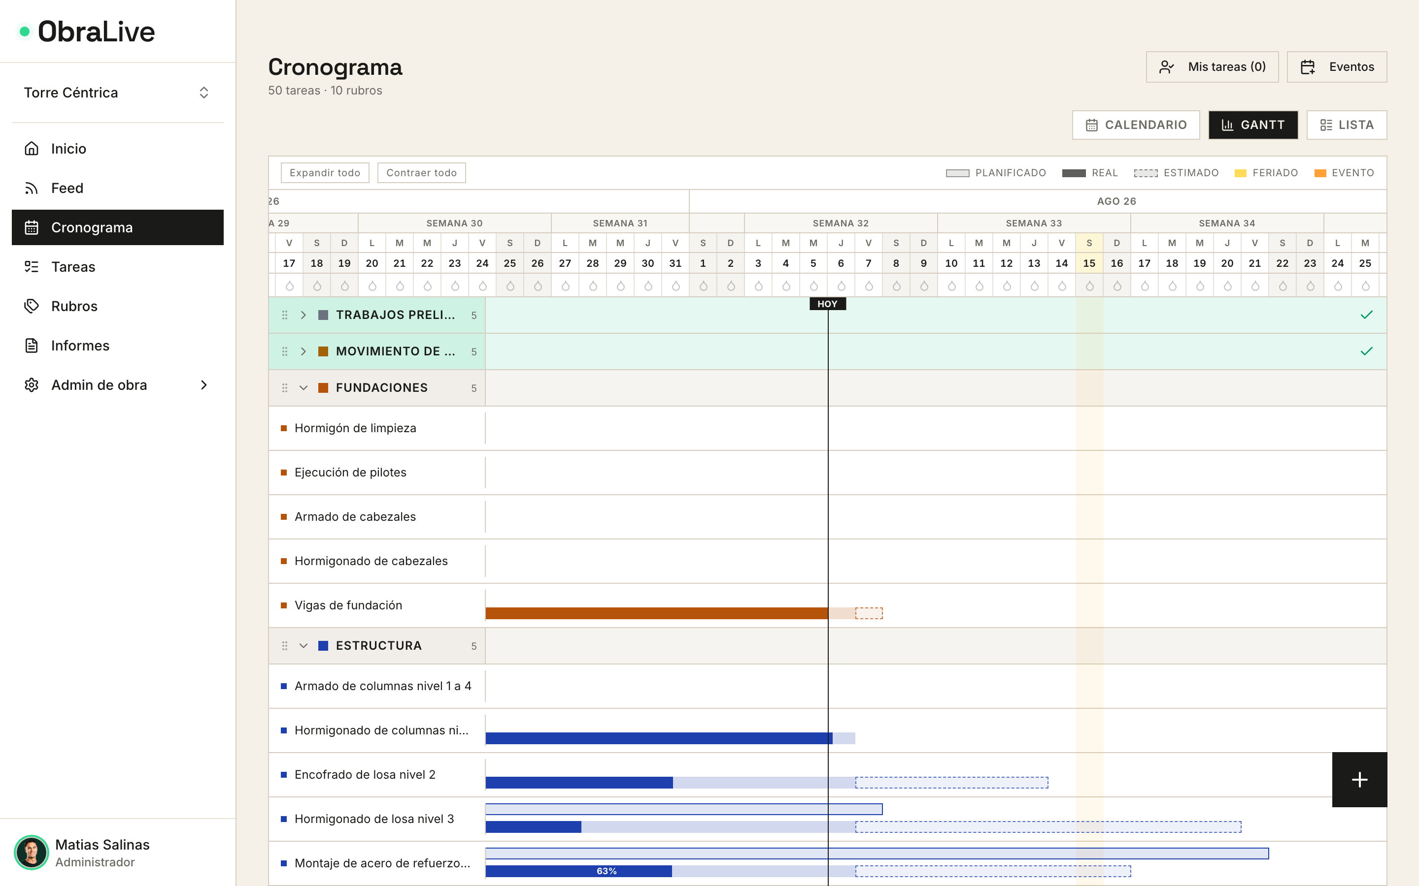The width and height of the screenshot is (1419, 886).
Task: Collapse the ESTRUCTURA group chevron
Action: click(x=303, y=646)
